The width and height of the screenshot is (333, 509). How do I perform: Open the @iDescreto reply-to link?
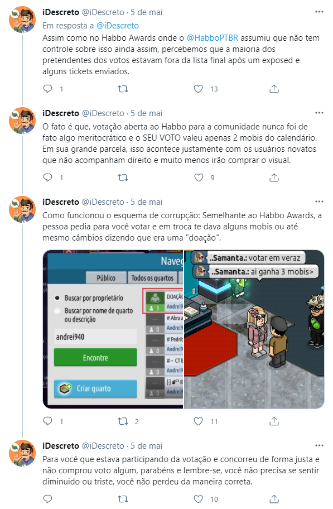[118, 25]
